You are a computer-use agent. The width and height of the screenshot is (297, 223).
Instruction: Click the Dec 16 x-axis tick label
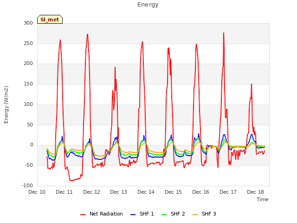click(x=200, y=192)
